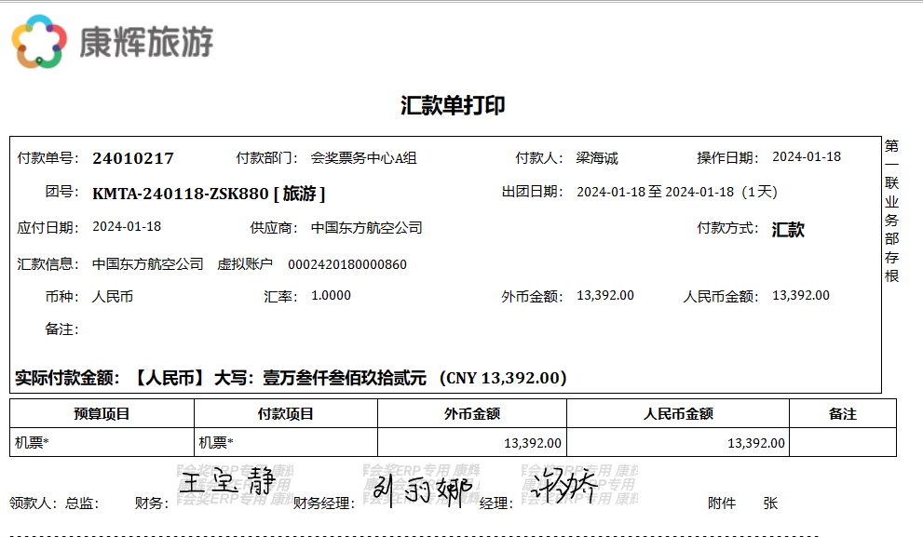Image resolution: width=923 pixels, height=537 pixels.
Task: Click the exchange rate value 1.0000
Action: tap(331, 296)
